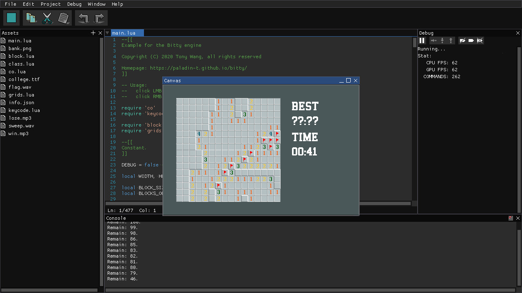522x293 pixels.
Task: Toggle disable all breakpoints slashed icon
Action: pos(462,40)
